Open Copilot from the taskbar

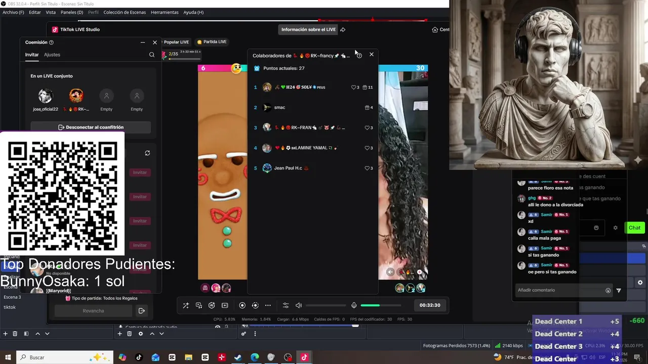[123, 357]
